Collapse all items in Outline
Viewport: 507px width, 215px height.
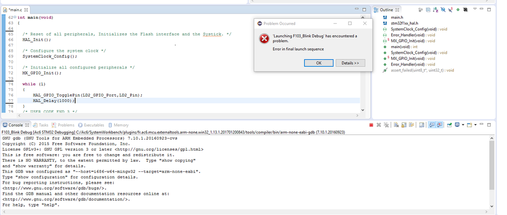coord(428,10)
